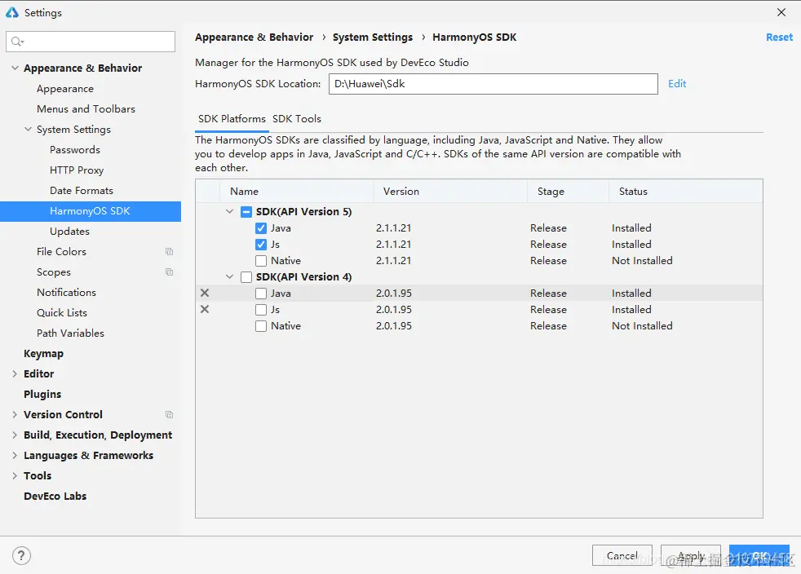Click the project-level icon beside Scopes

(x=169, y=272)
